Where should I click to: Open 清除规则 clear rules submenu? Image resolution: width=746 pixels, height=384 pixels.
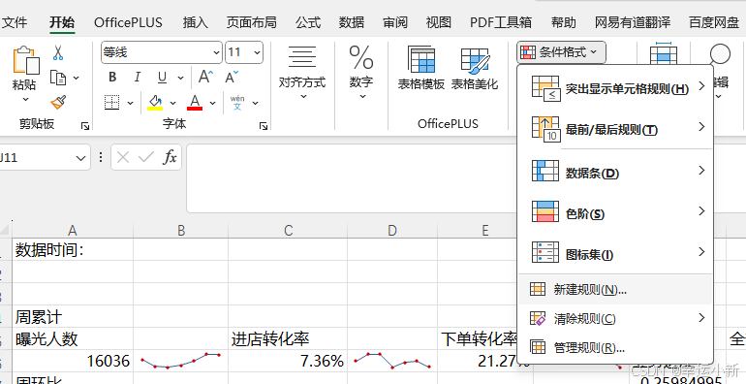(615, 318)
